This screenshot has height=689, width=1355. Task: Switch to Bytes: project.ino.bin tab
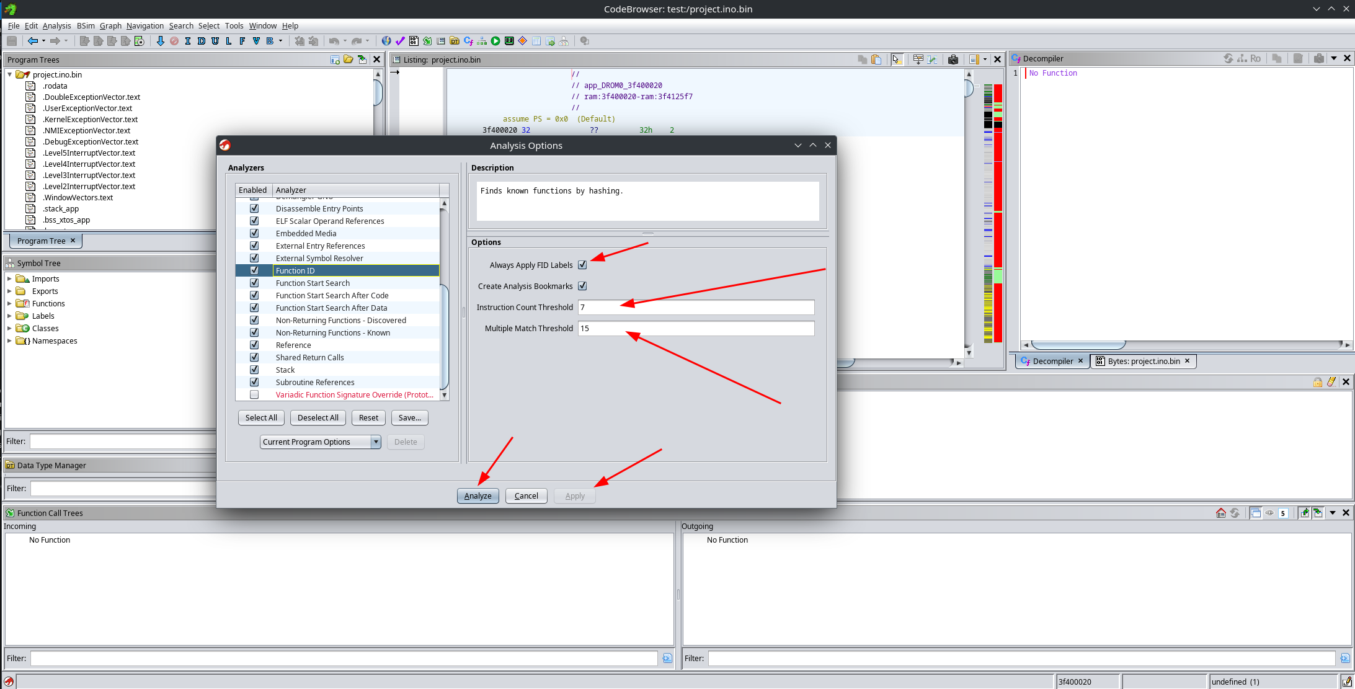click(1143, 361)
